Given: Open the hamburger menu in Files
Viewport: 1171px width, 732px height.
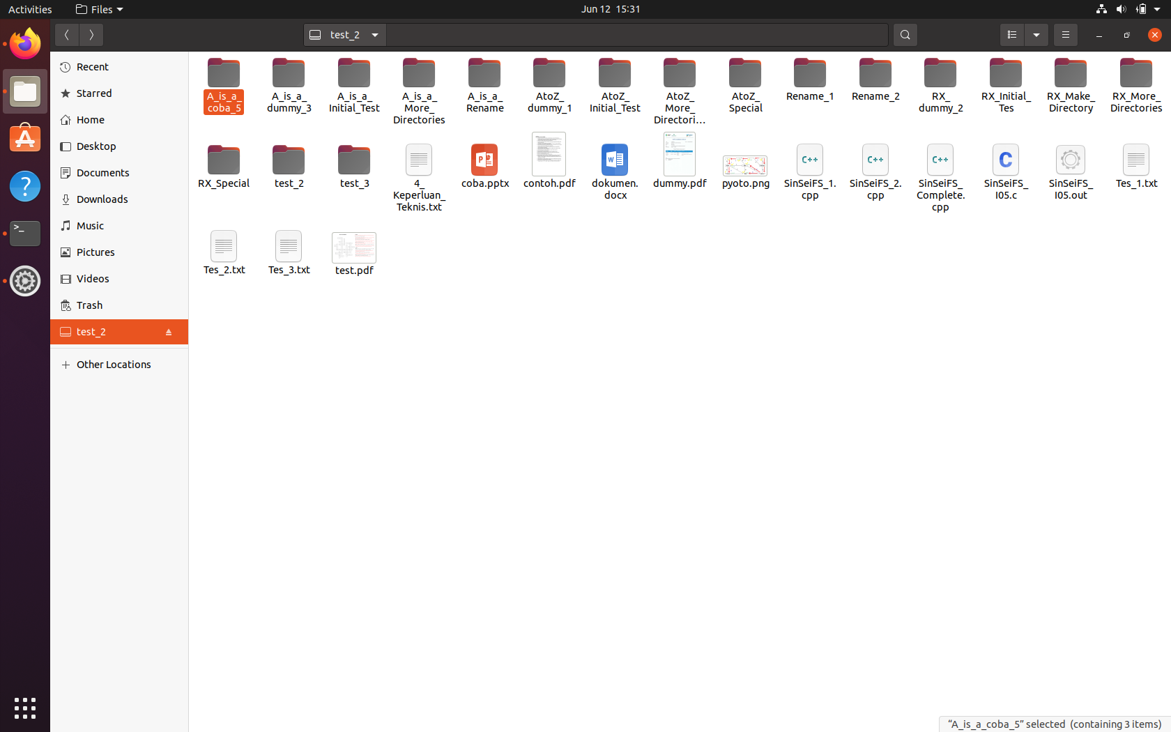Looking at the screenshot, I should pos(1065,35).
